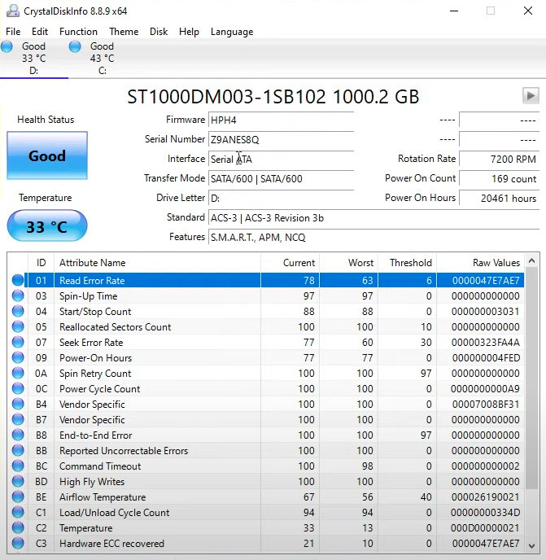The width and height of the screenshot is (546, 560).
Task: Click status orb for Seek Error Rate row
Action: tap(18, 342)
